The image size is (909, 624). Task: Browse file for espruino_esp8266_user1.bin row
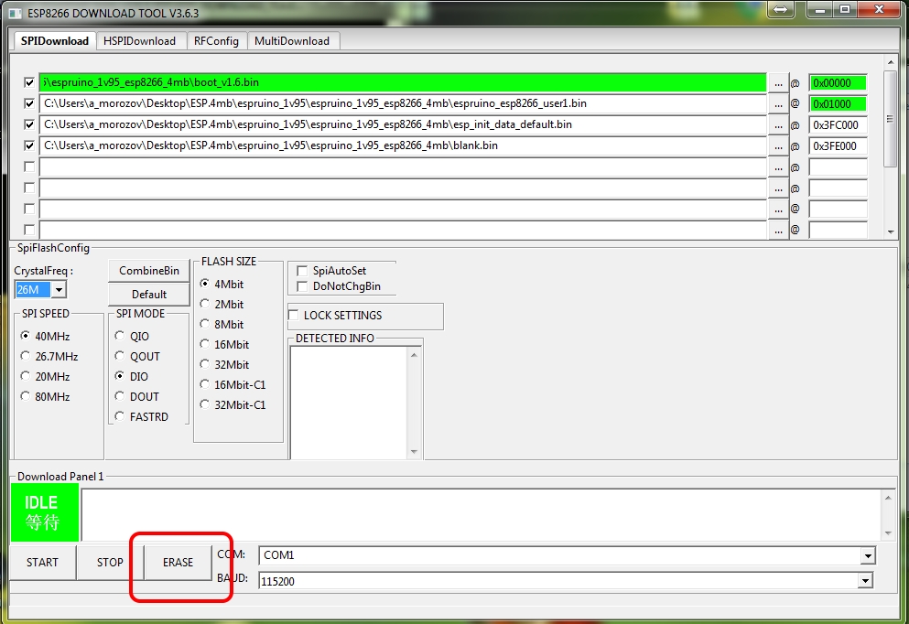click(778, 104)
